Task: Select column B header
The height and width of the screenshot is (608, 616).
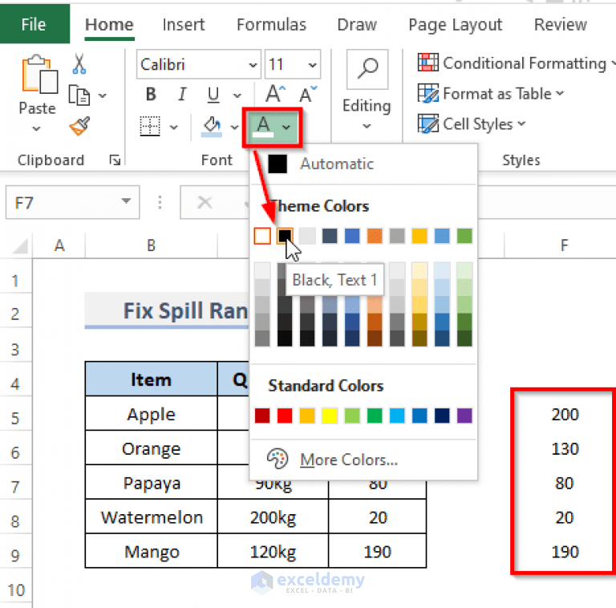Action: click(x=152, y=246)
